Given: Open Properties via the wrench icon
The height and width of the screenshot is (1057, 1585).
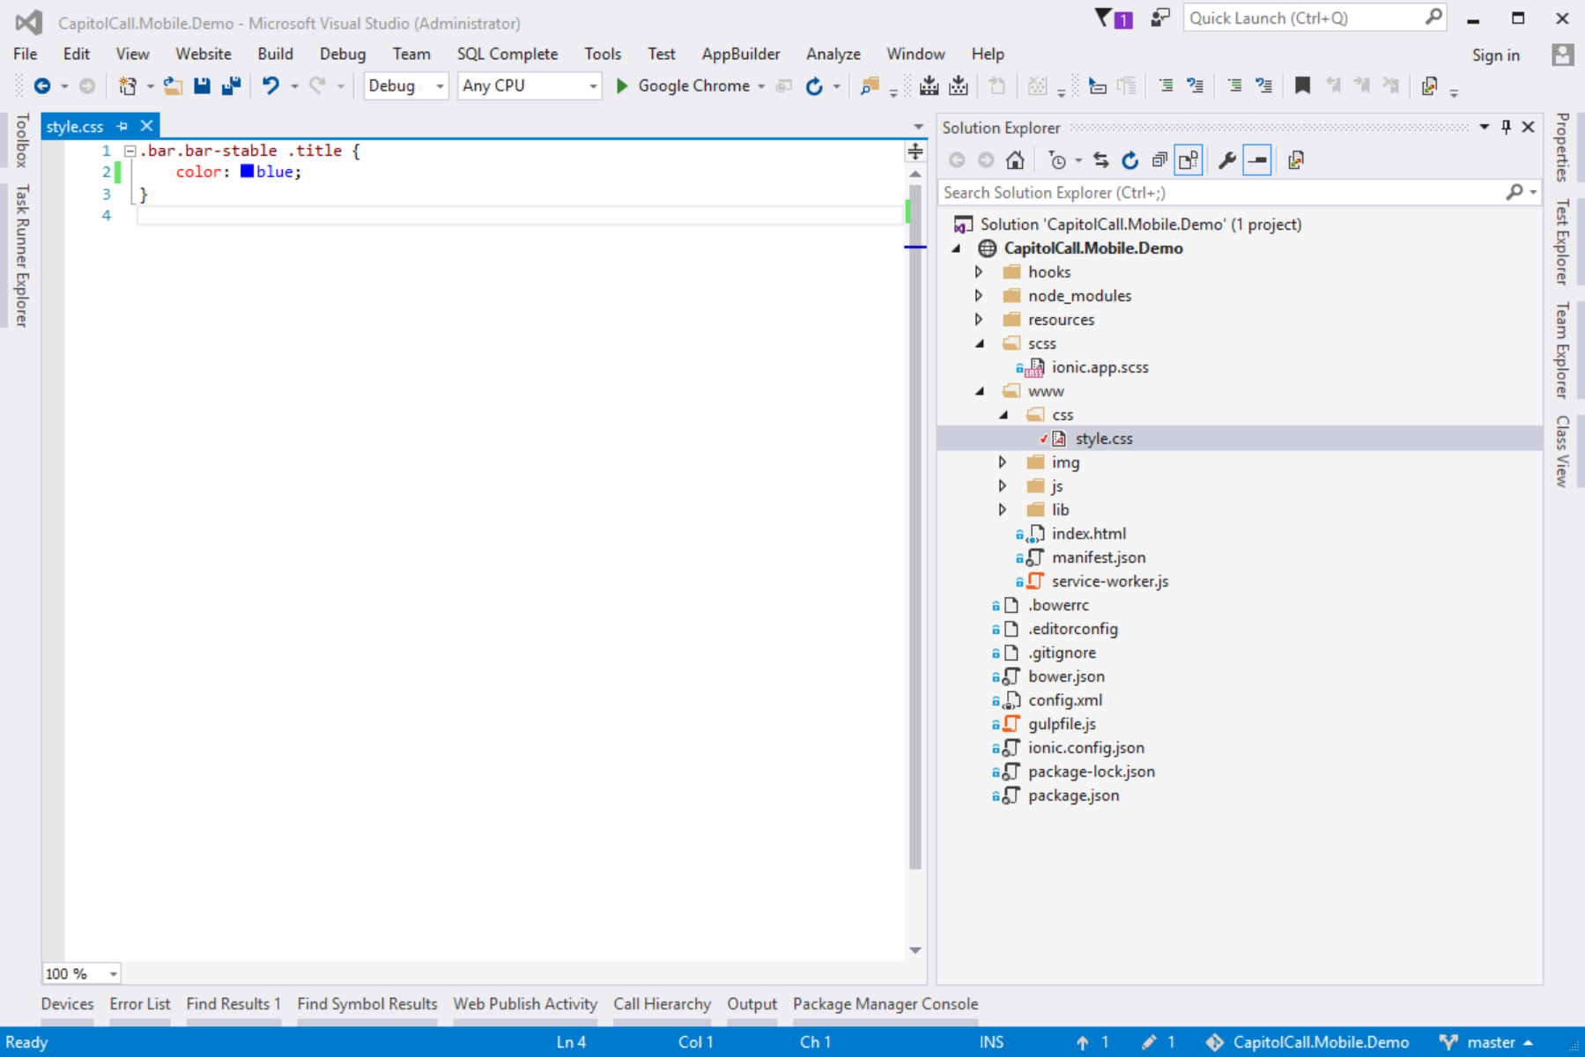Looking at the screenshot, I should pos(1226,160).
